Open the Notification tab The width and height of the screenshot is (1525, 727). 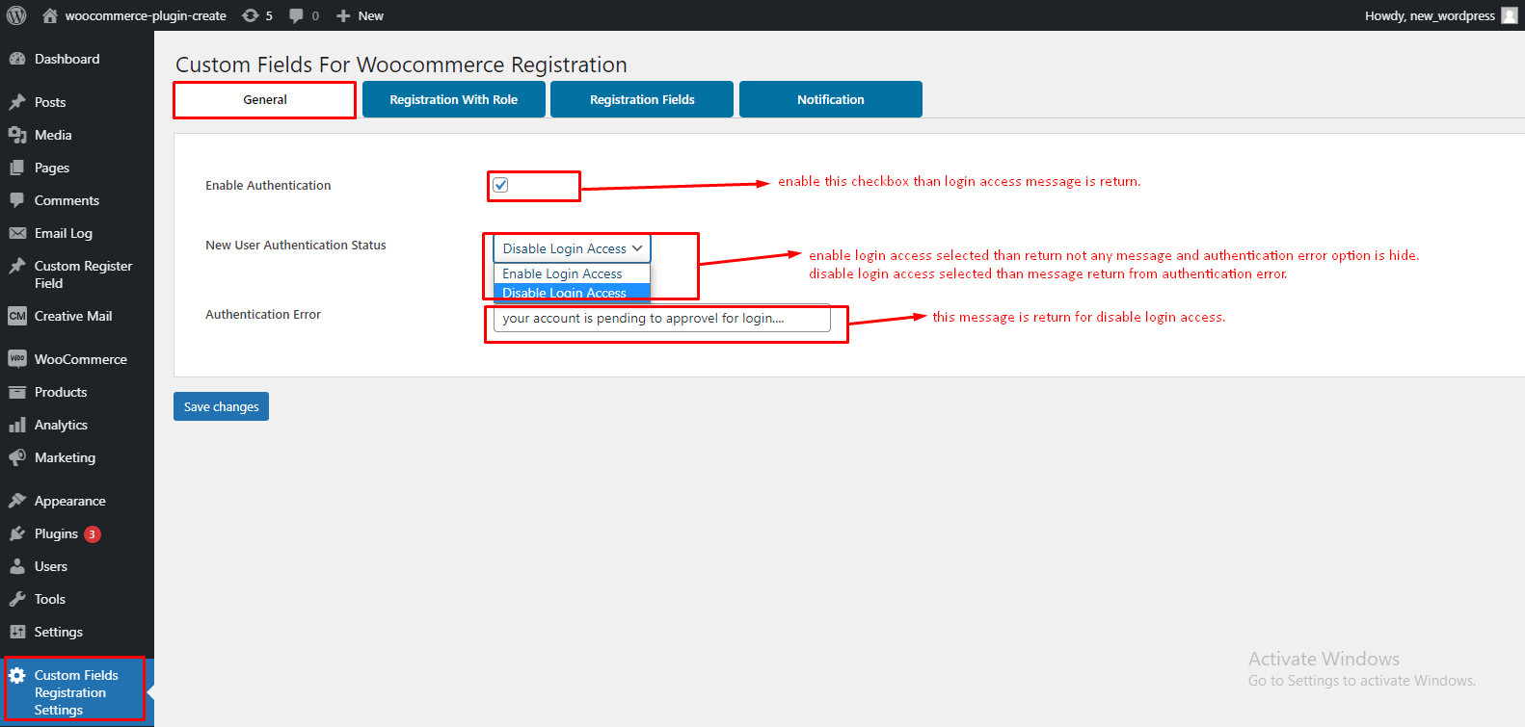click(x=831, y=99)
